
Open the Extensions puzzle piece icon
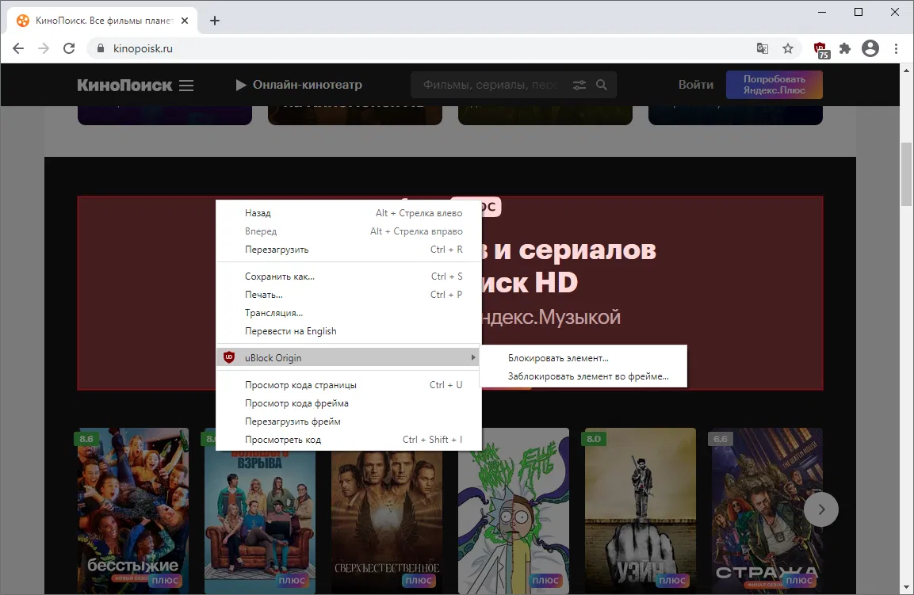coord(845,48)
